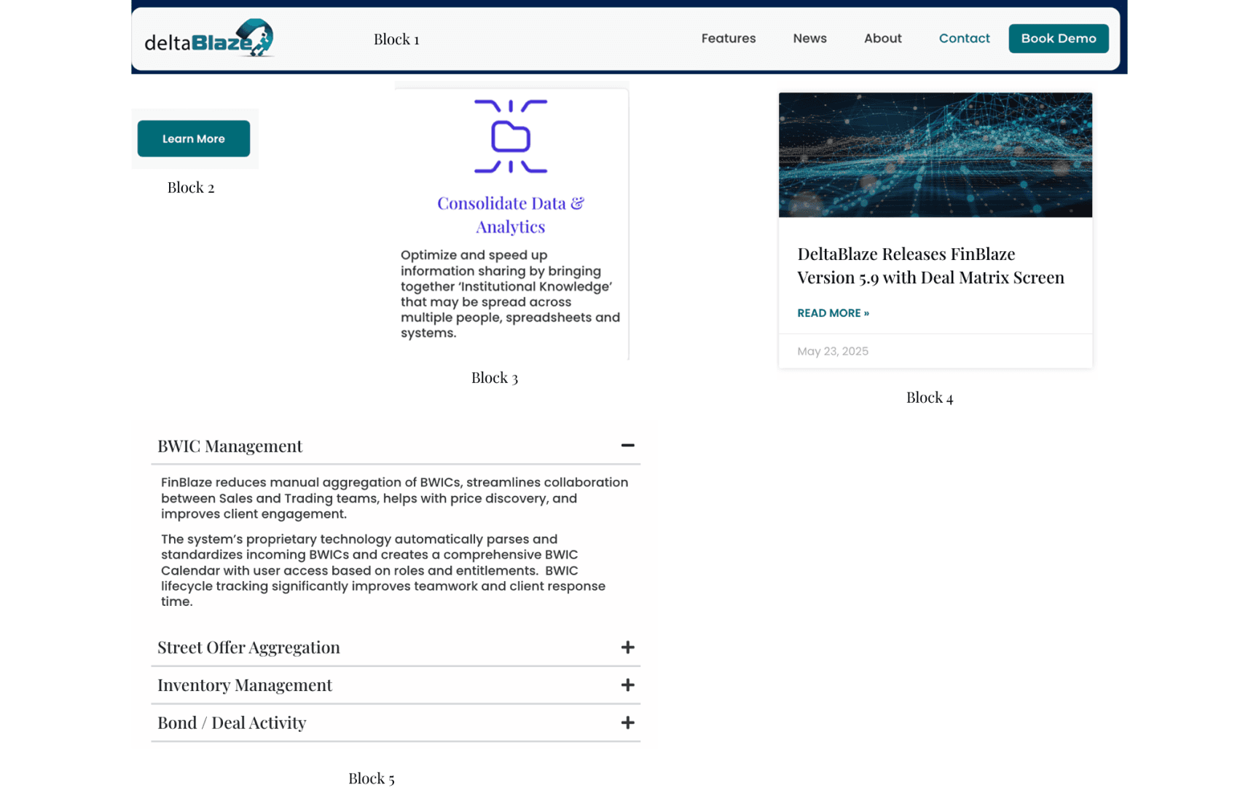Open the Features menu item

pyautogui.click(x=728, y=39)
